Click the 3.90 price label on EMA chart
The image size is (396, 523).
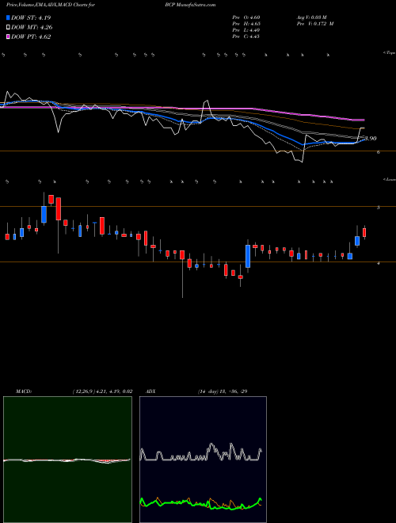370,139
